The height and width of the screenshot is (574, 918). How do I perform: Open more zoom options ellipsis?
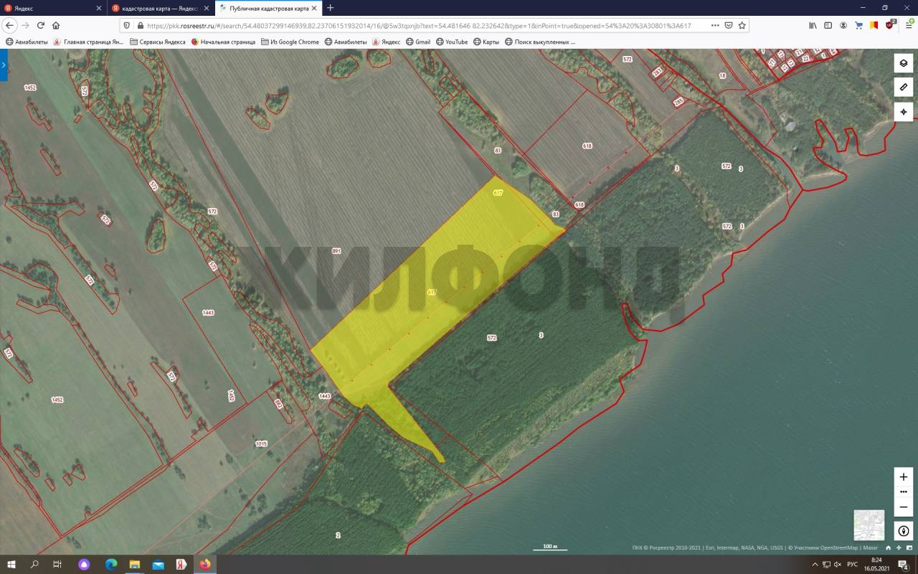[903, 491]
